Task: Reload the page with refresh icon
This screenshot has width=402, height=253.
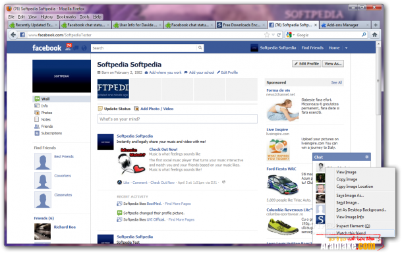Action: (x=279, y=35)
